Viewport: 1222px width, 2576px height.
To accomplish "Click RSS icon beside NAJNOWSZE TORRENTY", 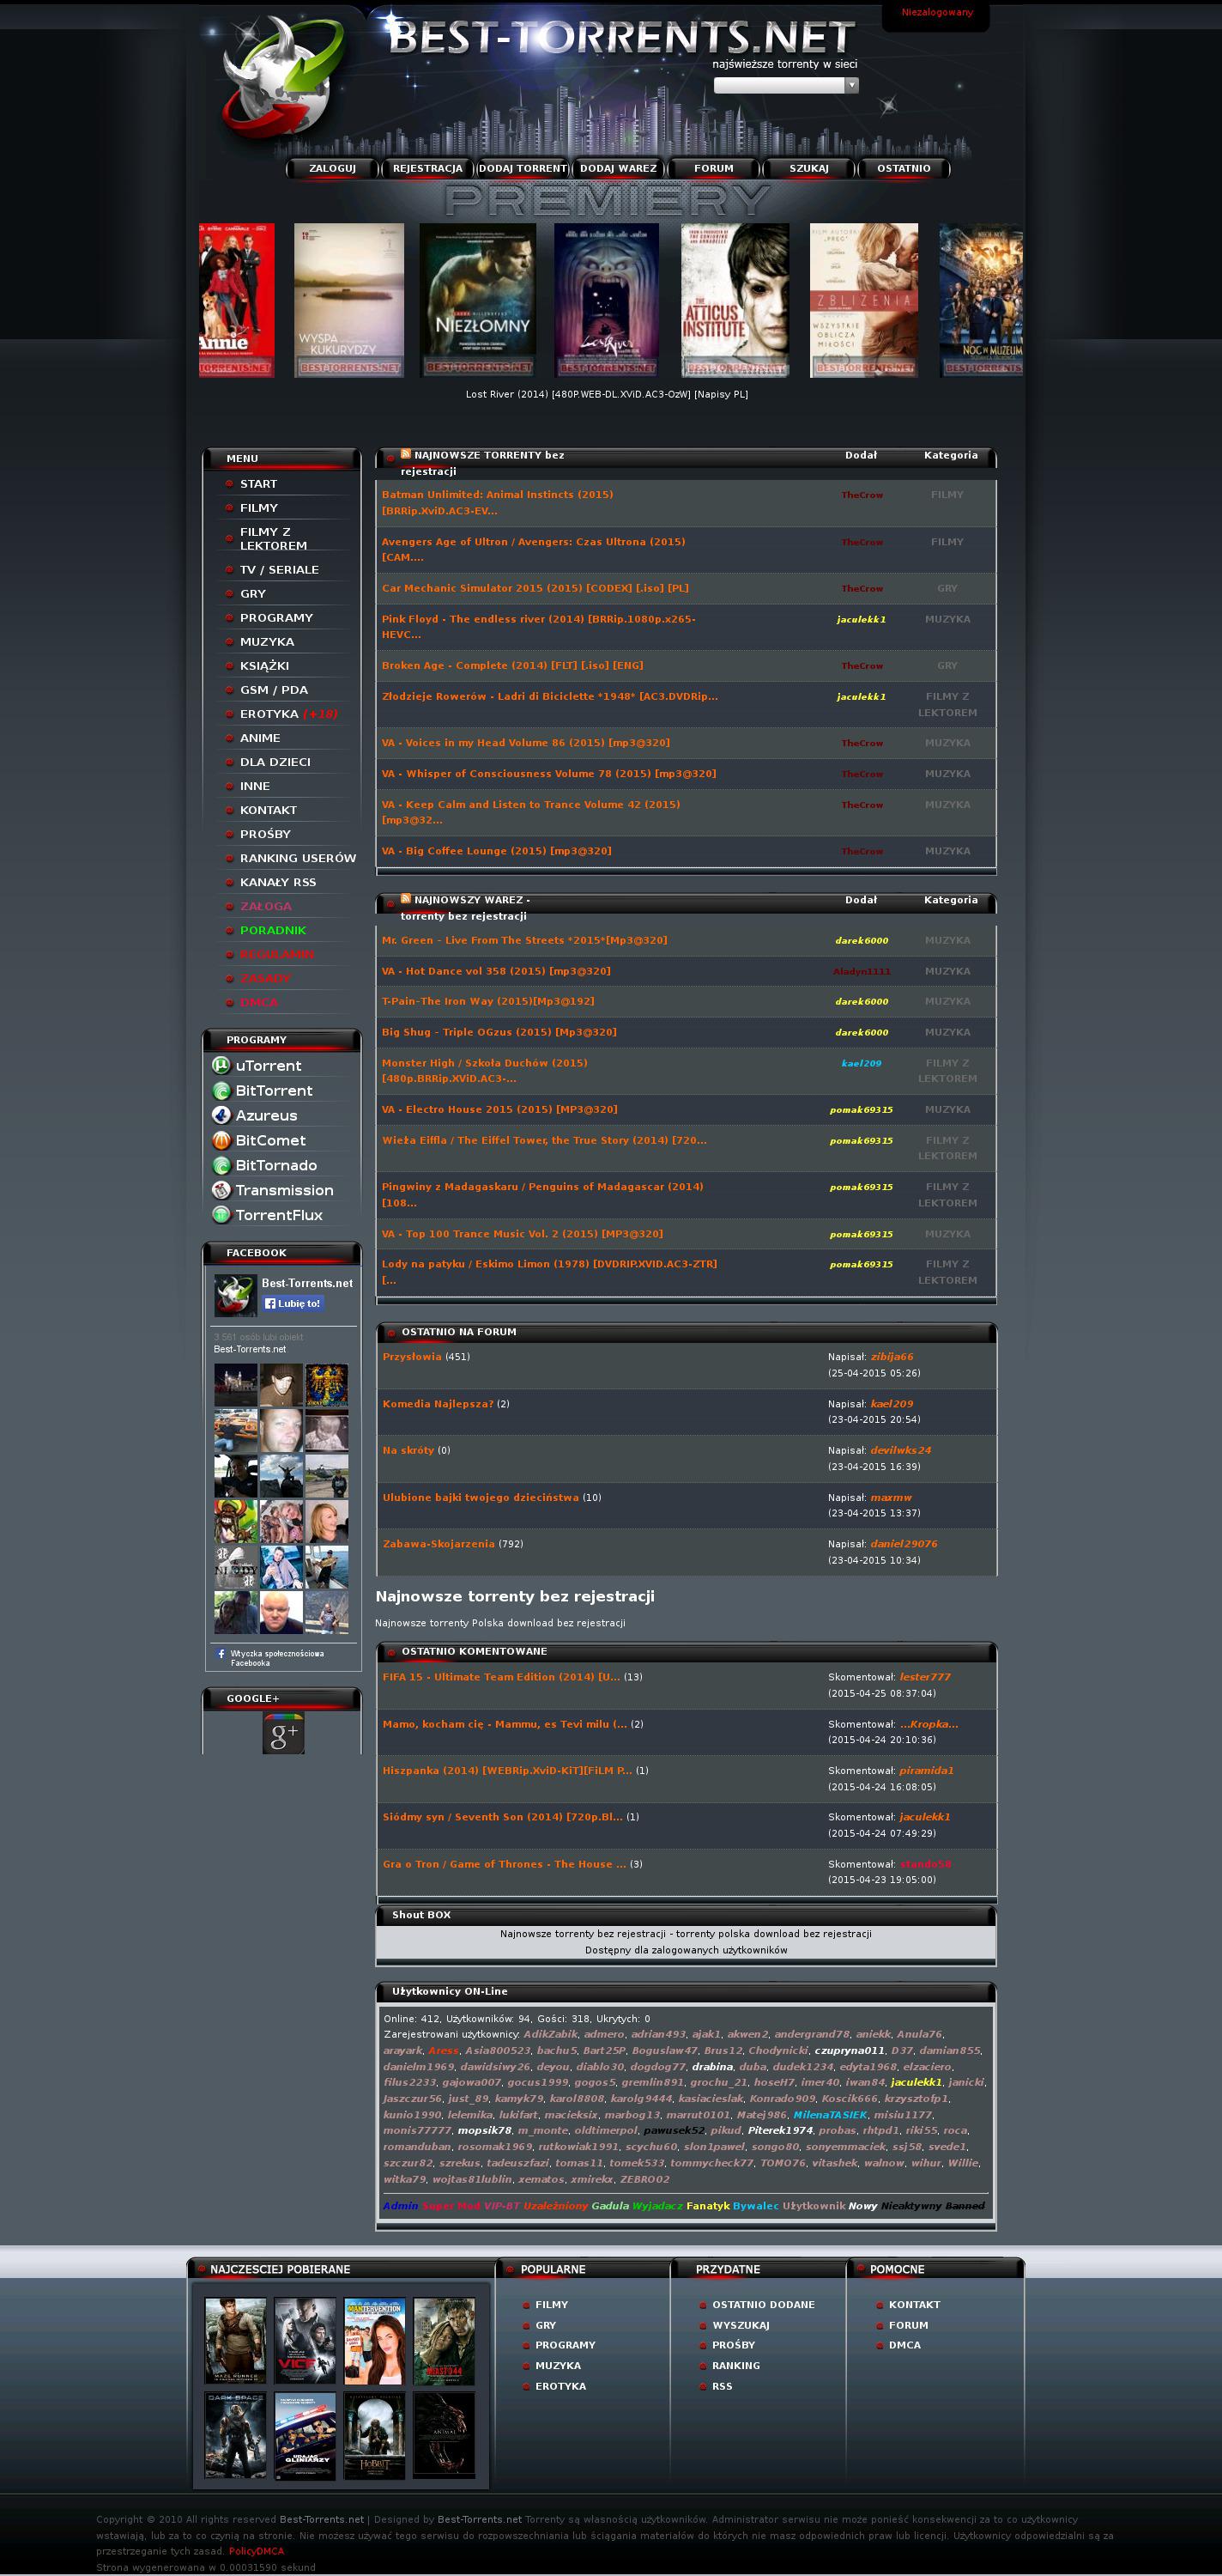I will click(x=406, y=454).
